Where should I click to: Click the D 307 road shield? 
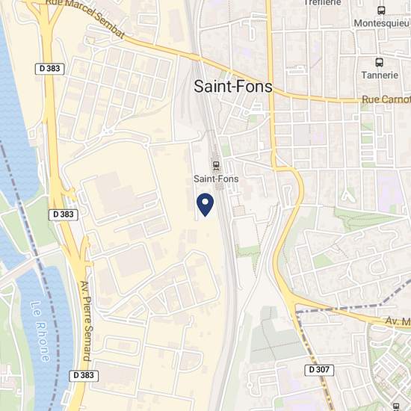click(x=319, y=370)
